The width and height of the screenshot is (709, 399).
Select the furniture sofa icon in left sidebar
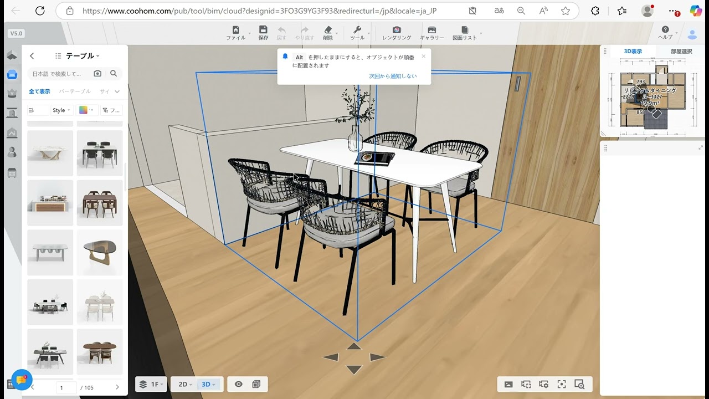[12, 74]
